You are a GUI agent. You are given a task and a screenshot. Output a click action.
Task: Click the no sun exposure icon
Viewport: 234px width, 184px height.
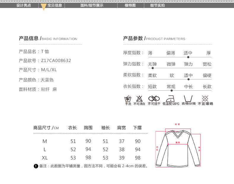pyautogui.click(x=205, y=99)
